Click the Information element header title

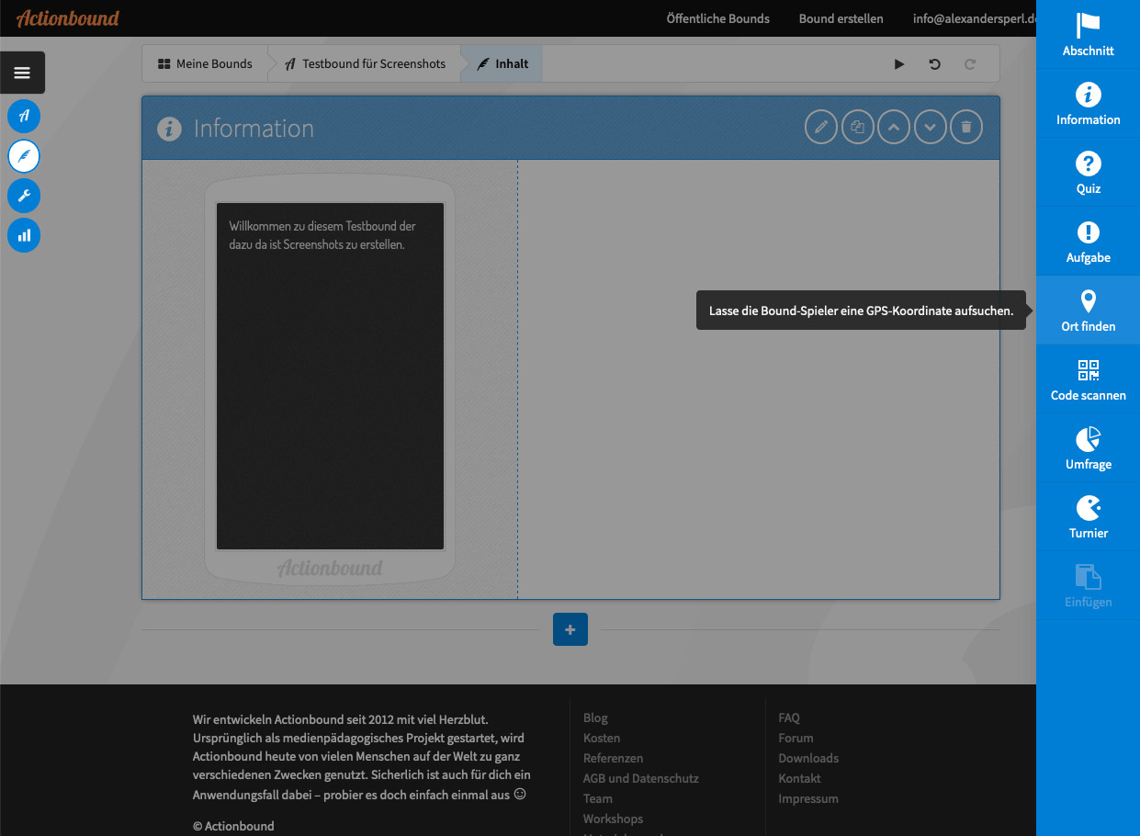coord(254,129)
